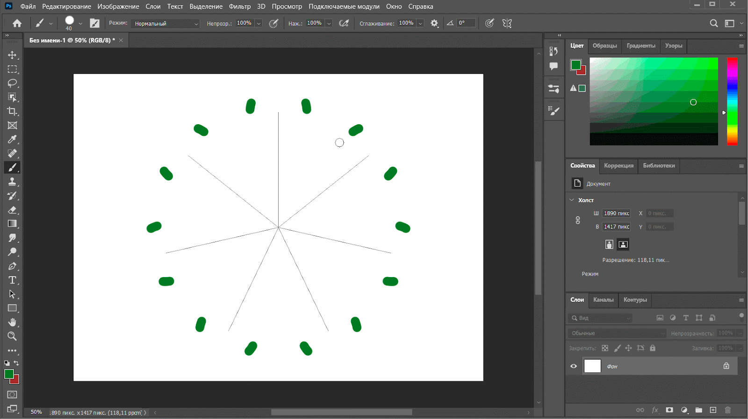This screenshot has width=748, height=419.
Task: Toggle airbrush build-up effect
Action: (x=344, y=23)
